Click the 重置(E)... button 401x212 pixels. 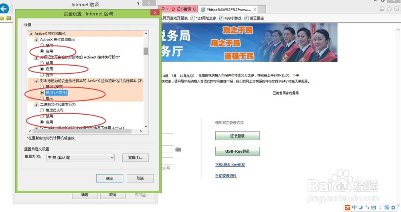tap(135, 157)
